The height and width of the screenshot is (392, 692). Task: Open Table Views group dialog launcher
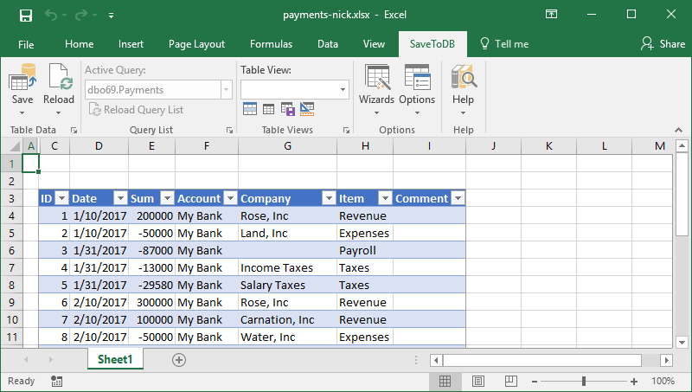tap(347, 130)
